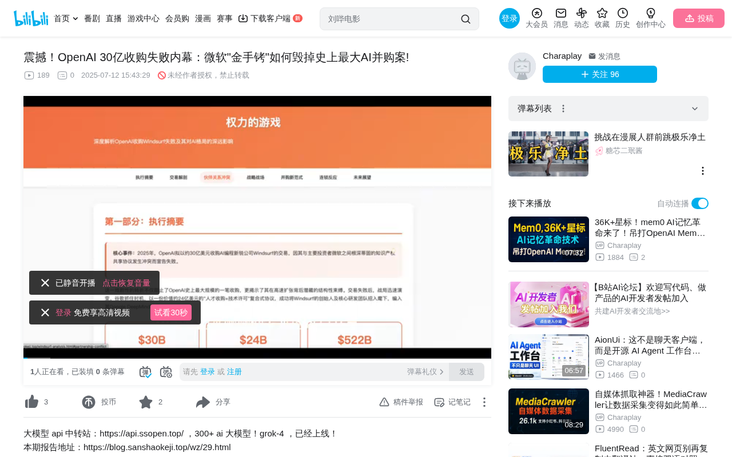Click 点击恢复音量 to unmute

tap(126, 283)
